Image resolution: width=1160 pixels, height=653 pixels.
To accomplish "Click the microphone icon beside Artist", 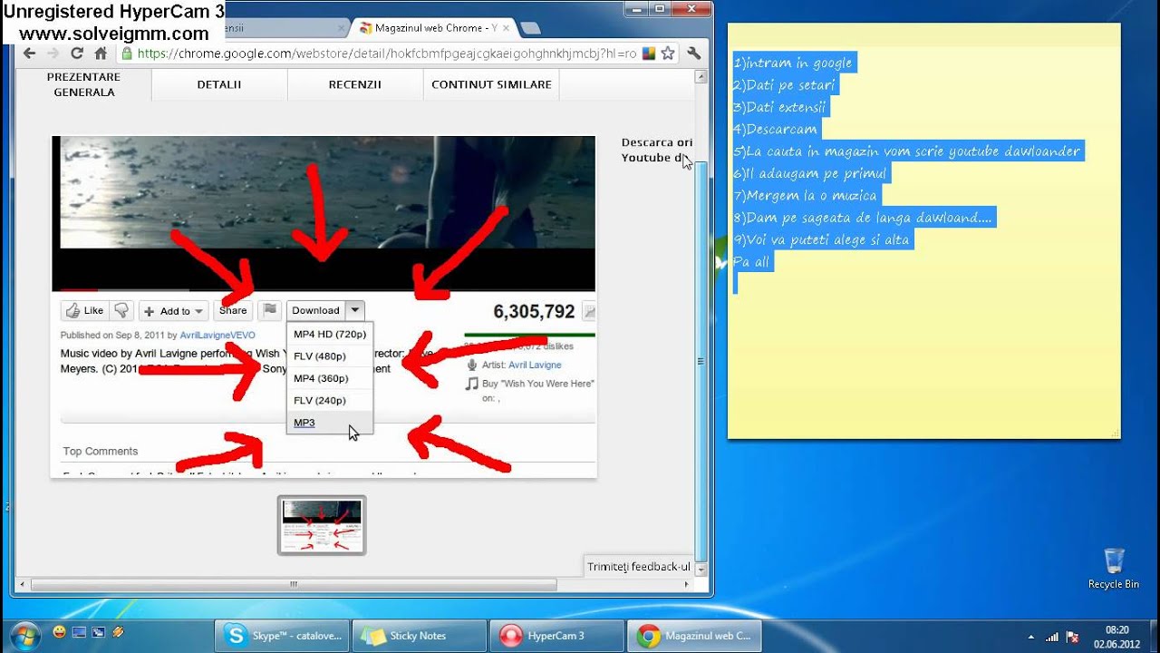I will (471, 365).
